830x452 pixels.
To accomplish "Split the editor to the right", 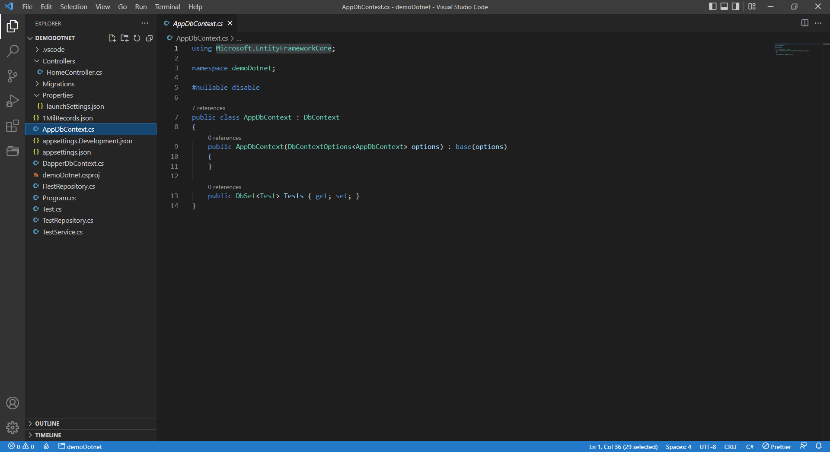I will click(804, 23).
